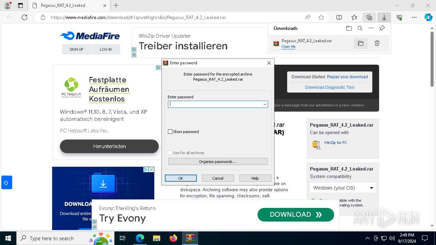Open Collections icon in toolbar
The image size is (436, 245).
pos(369,17)
